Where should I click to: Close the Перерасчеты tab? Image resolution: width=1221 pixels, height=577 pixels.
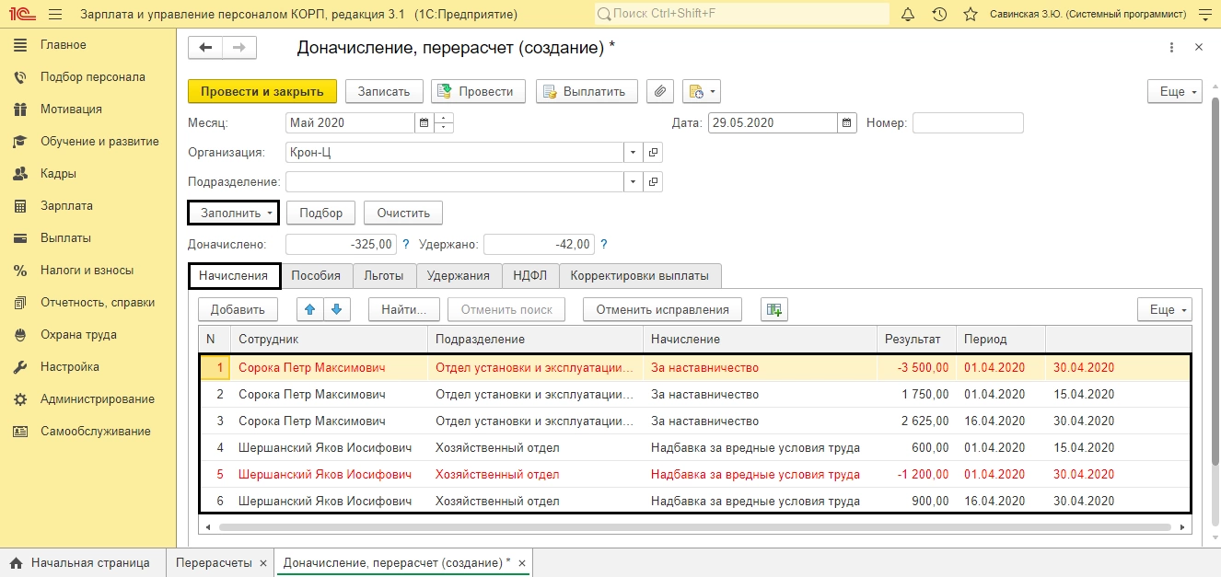coord(262,562)
